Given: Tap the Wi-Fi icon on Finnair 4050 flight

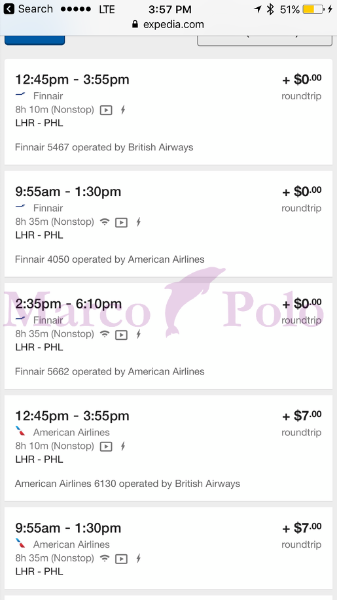Looking at the screenshot, I should [104, 222].
